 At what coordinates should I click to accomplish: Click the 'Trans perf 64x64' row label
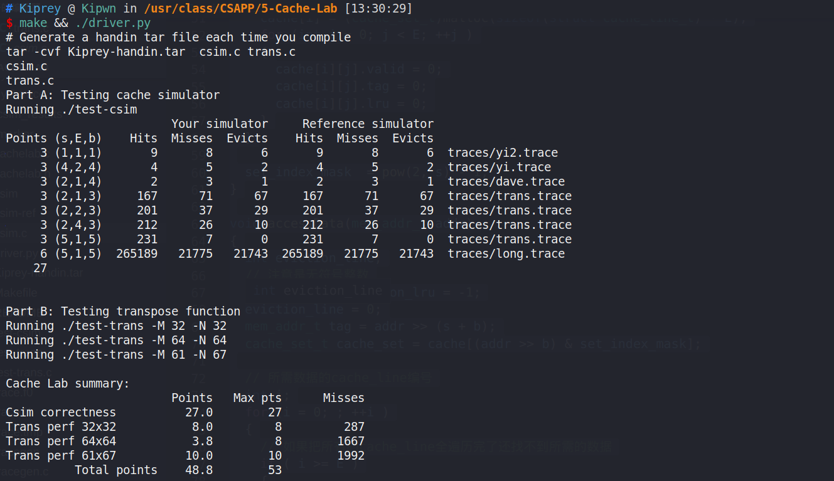click(x=61, y=441)
